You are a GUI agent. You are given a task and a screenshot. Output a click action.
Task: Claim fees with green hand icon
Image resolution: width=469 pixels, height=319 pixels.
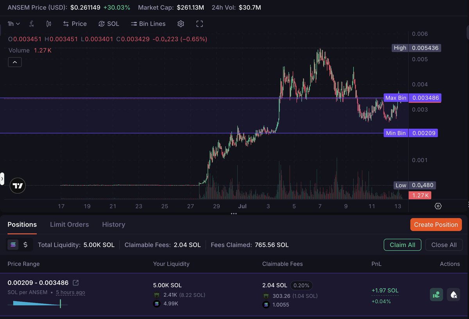pyautogui.click(x=437, y=294)
